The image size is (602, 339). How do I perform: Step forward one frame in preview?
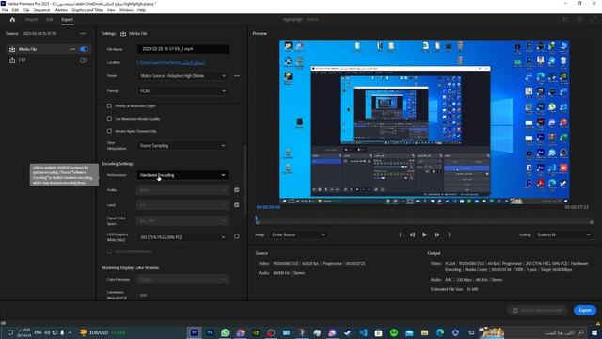pos(436,234)
